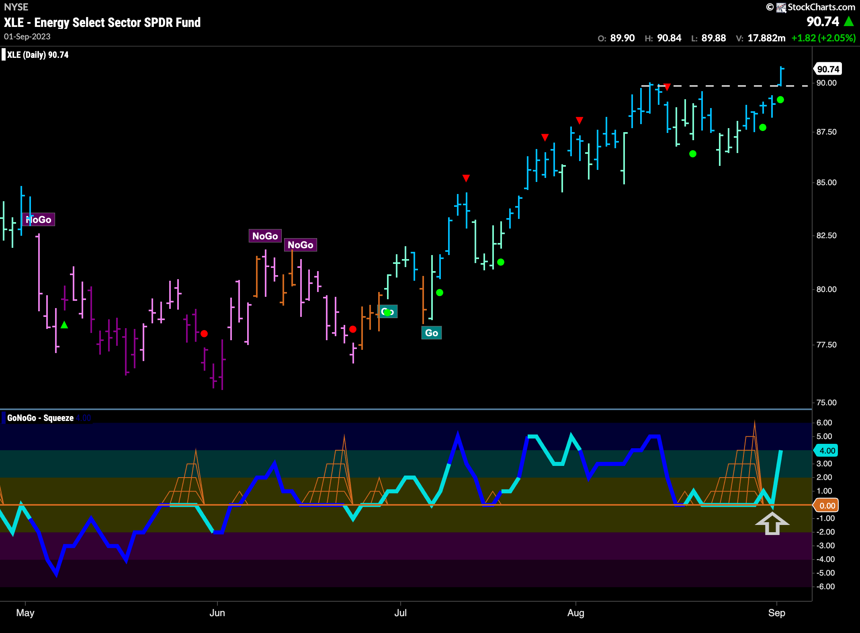860x633 pixels.
Task: Click the 01-Sep-2023 date text
Action: [x=27, y=37]
